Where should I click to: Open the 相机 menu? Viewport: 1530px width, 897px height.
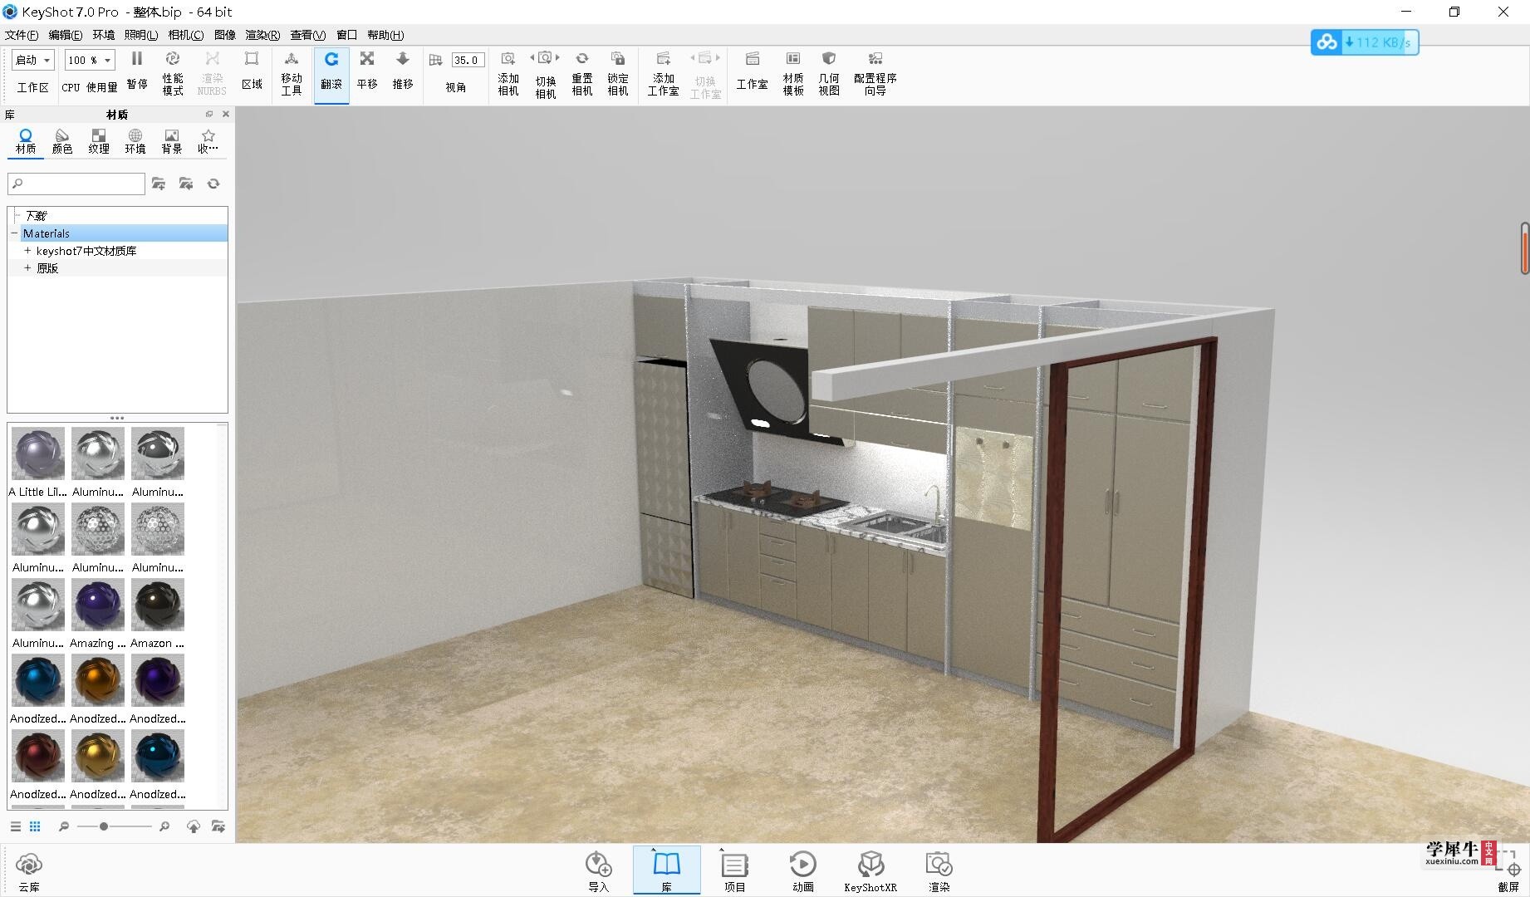(x=185, y=35)
